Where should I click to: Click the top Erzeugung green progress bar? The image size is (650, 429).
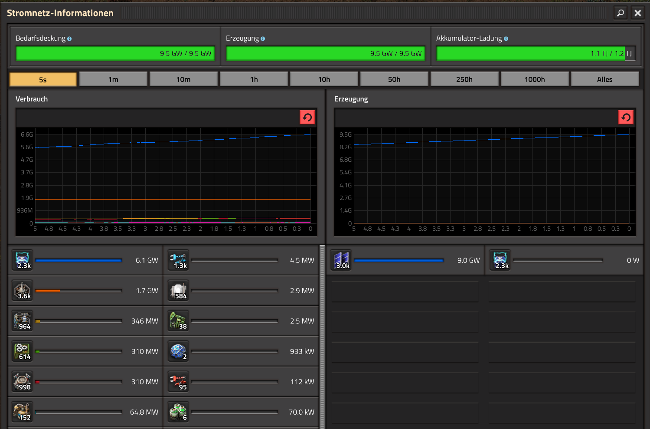[326, 53]
